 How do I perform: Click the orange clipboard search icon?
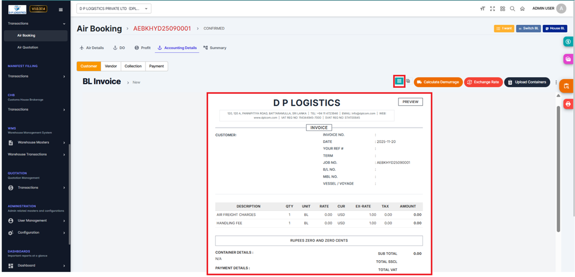566,86
